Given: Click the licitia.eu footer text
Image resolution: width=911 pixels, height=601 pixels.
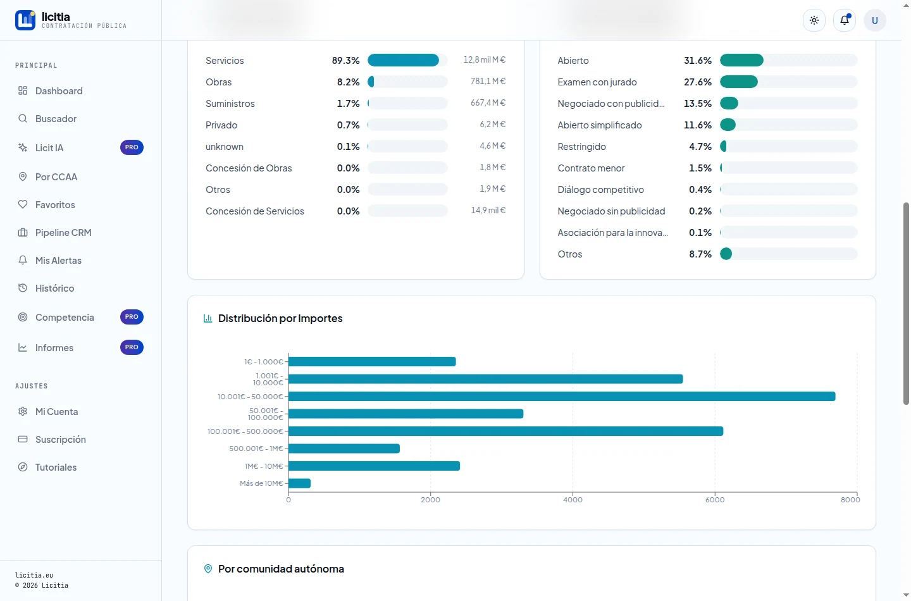Looking at the screenshot, I should click(x=34, y=575).
